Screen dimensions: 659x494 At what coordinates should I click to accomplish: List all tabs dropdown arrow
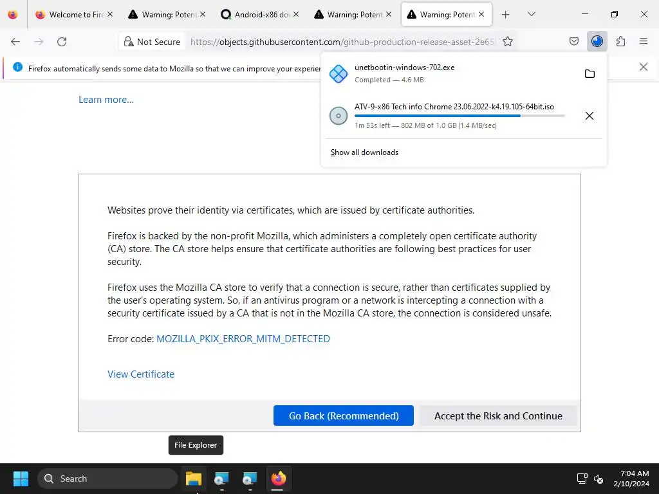click(531, 14)
